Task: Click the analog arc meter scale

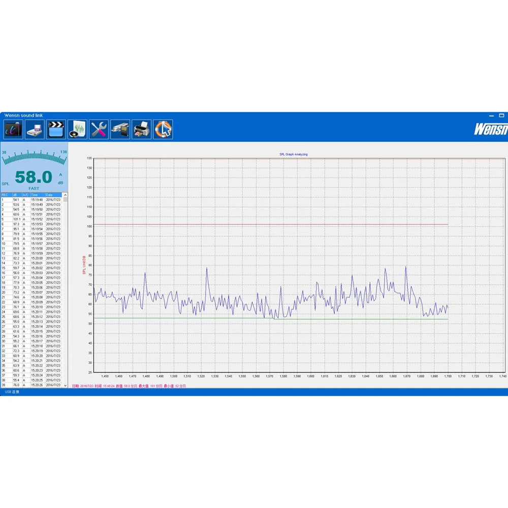Action: coord(34,157)
